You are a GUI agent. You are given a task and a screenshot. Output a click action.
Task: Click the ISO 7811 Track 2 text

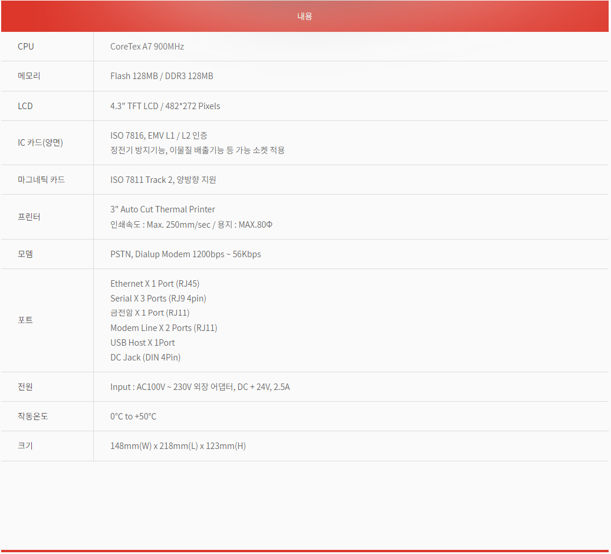click(142, 180)
